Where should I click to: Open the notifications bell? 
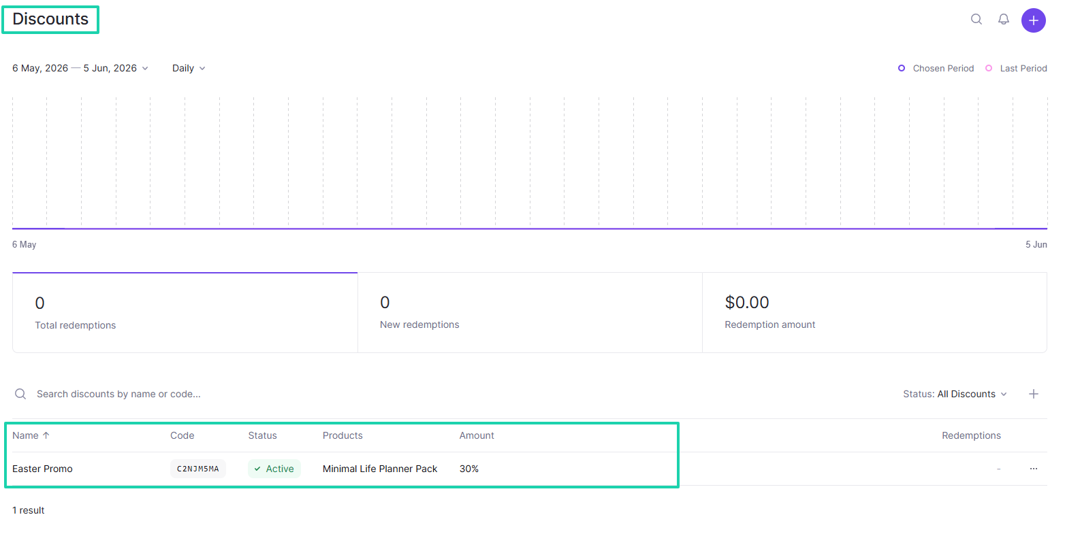coord(1004,20)
